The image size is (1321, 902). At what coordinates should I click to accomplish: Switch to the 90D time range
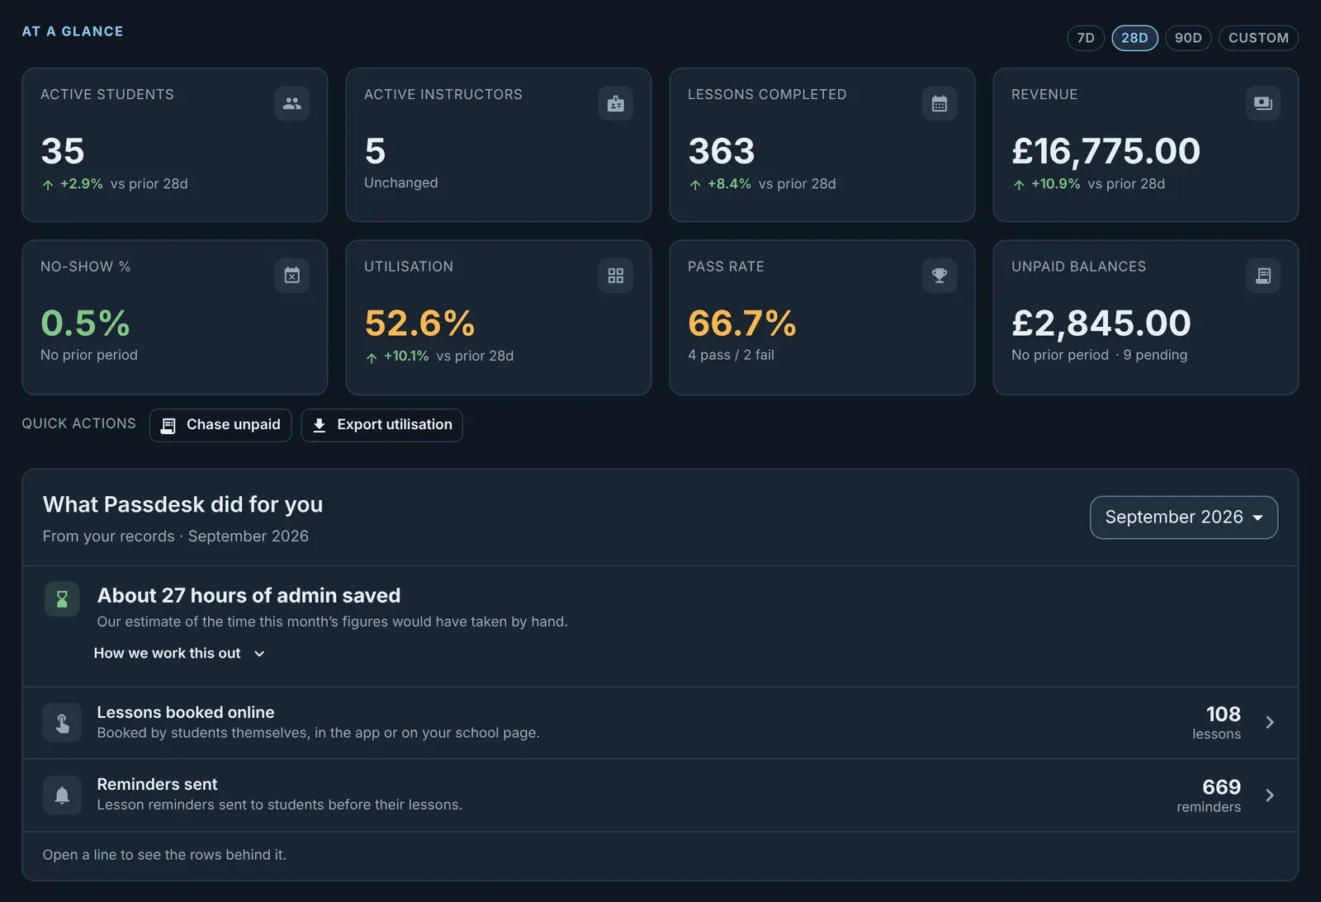pos(1188,38)
